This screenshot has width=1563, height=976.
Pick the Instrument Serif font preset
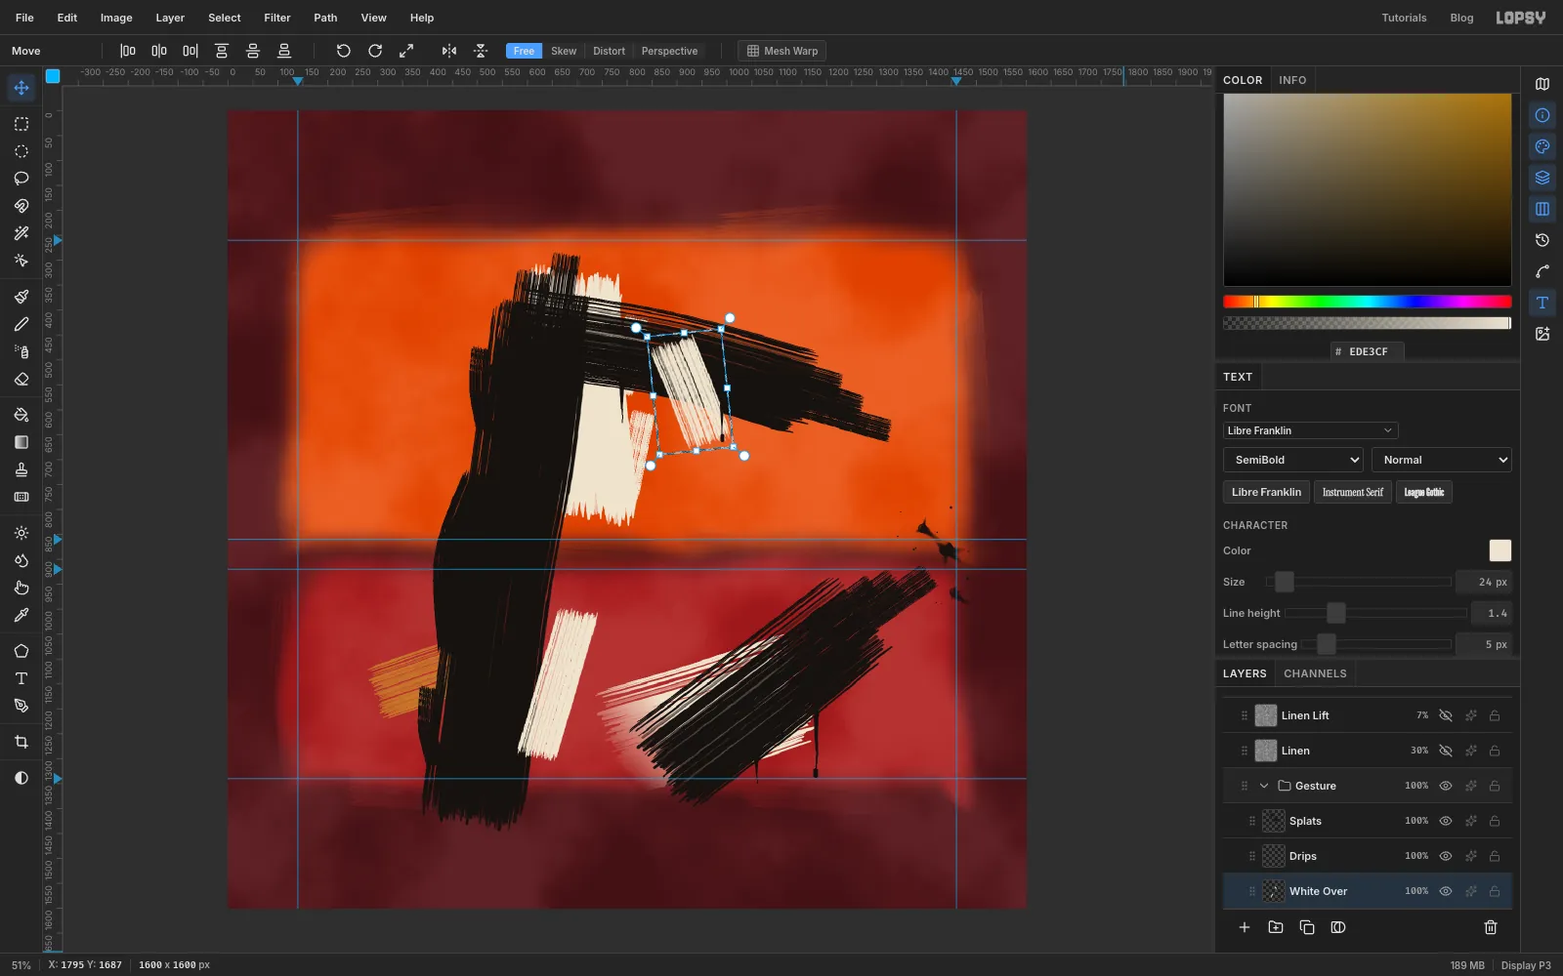[1353, 492]
